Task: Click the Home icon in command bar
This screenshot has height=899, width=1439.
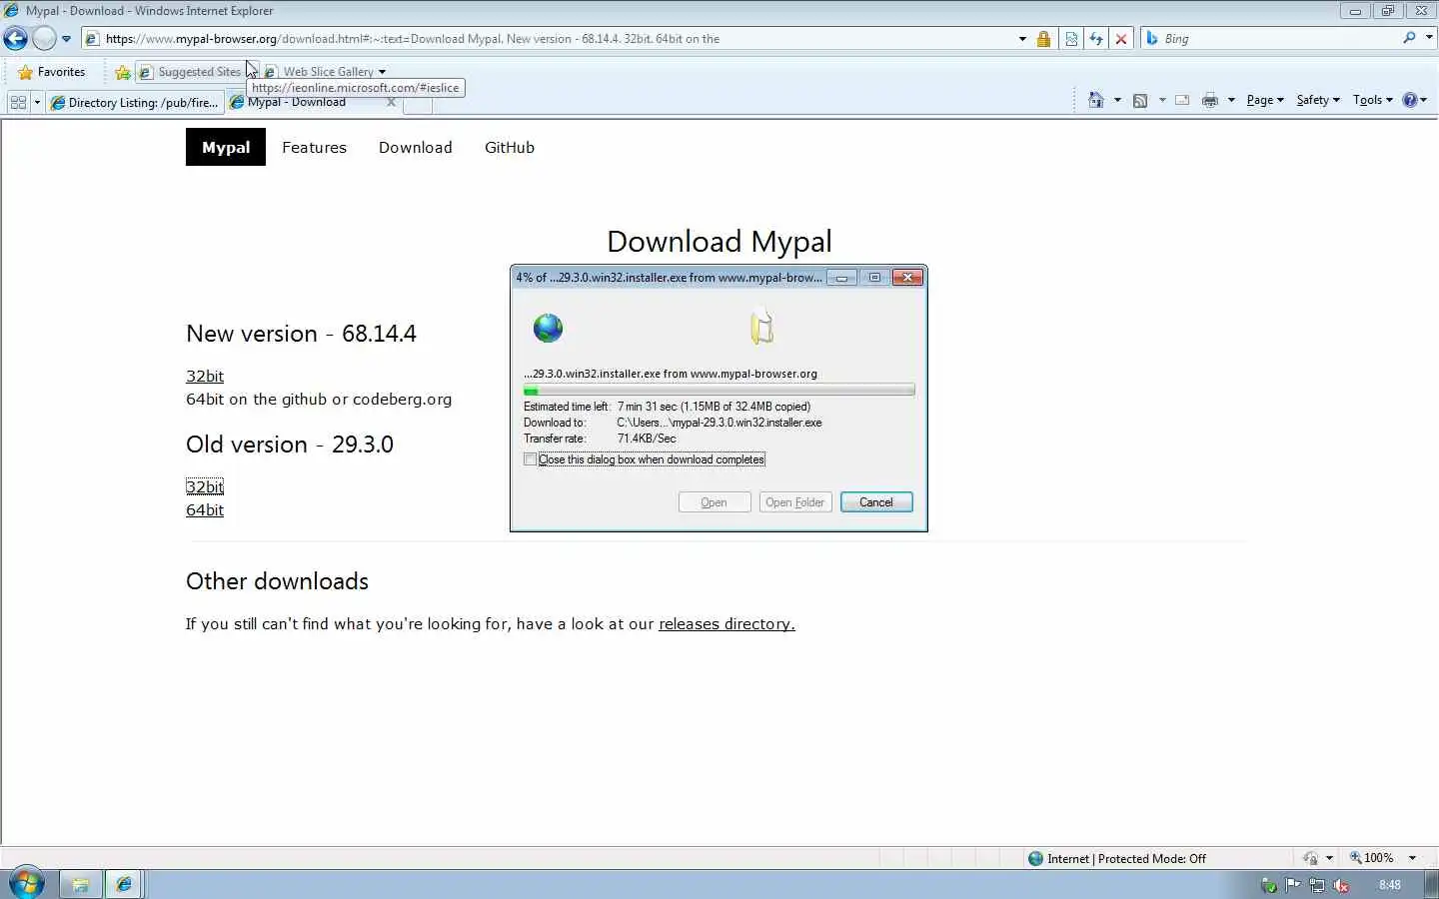Action: click(x=1096, y=100)
